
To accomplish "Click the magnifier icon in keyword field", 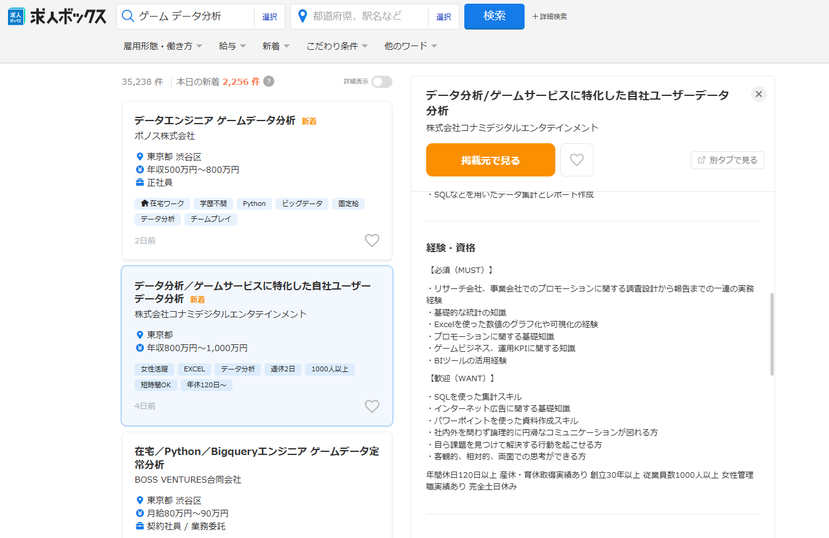I will click(128, 16).
